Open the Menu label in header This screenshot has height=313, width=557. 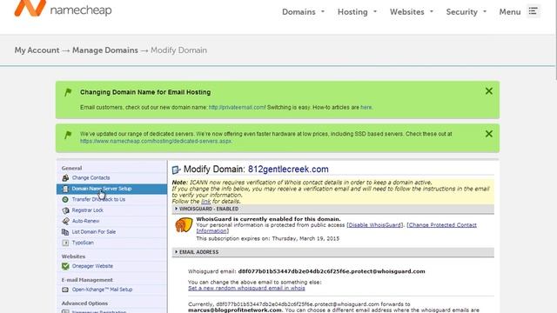coord(510,11)
